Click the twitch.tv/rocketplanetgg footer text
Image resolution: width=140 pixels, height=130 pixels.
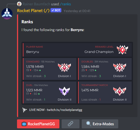tap(64, 110)
